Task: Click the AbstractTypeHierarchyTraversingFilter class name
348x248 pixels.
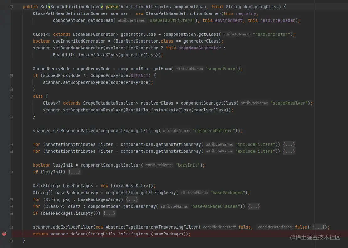Action: point(152,227)
